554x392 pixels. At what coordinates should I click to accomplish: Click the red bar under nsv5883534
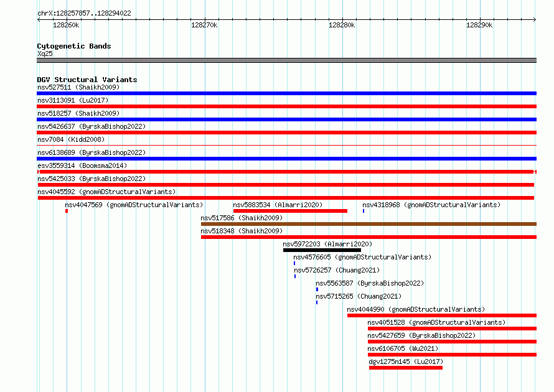tap(290, 211)
